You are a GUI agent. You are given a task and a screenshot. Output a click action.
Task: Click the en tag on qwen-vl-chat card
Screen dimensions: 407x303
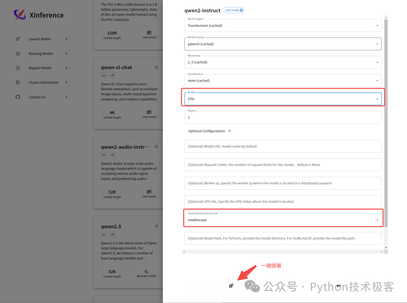(104, 75)
